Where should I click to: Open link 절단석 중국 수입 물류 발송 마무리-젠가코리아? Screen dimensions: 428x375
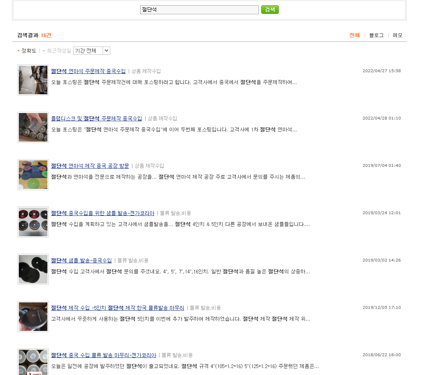[x=103, y=355]
